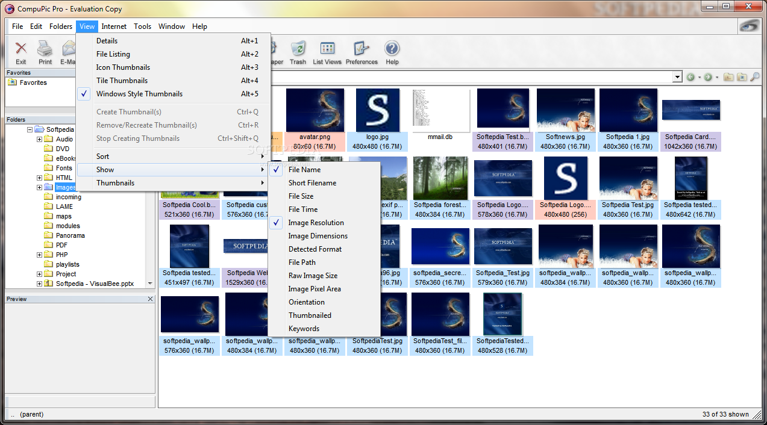Screen dimensions: 767x425
Task: Go forward with the green arrow
Action: [x=708, y=77]
